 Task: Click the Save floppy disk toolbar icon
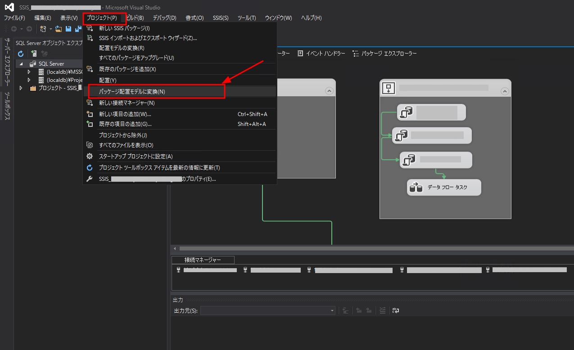point(68,29)
